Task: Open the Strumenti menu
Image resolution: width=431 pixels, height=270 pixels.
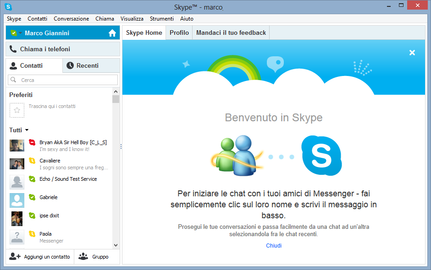Action: [161, 19]
